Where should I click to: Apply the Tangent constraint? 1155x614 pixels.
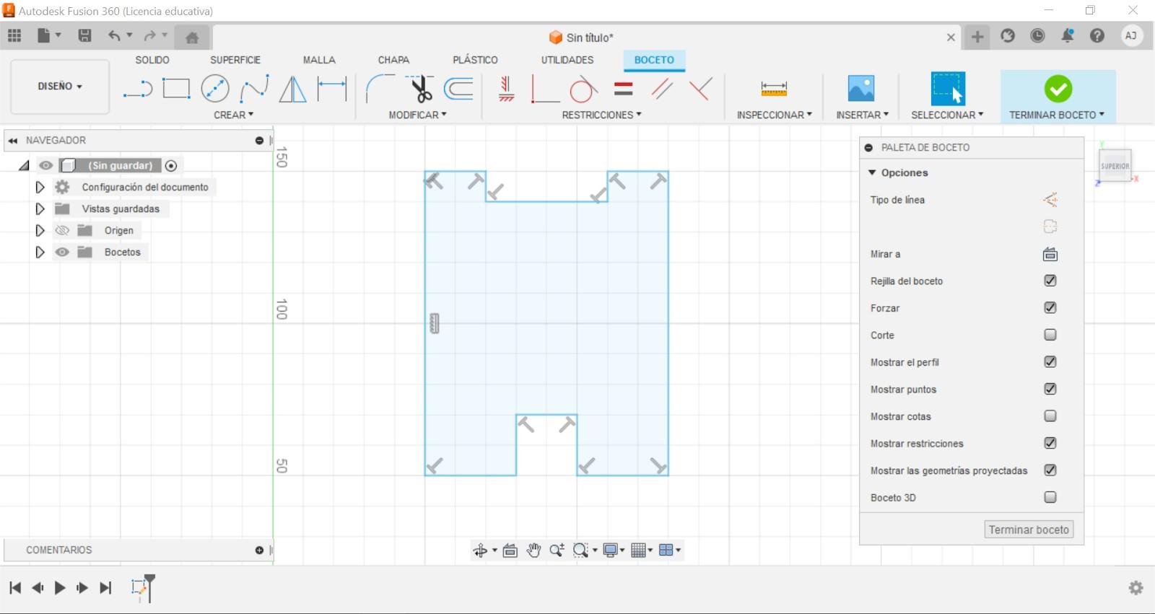[583, 89]
